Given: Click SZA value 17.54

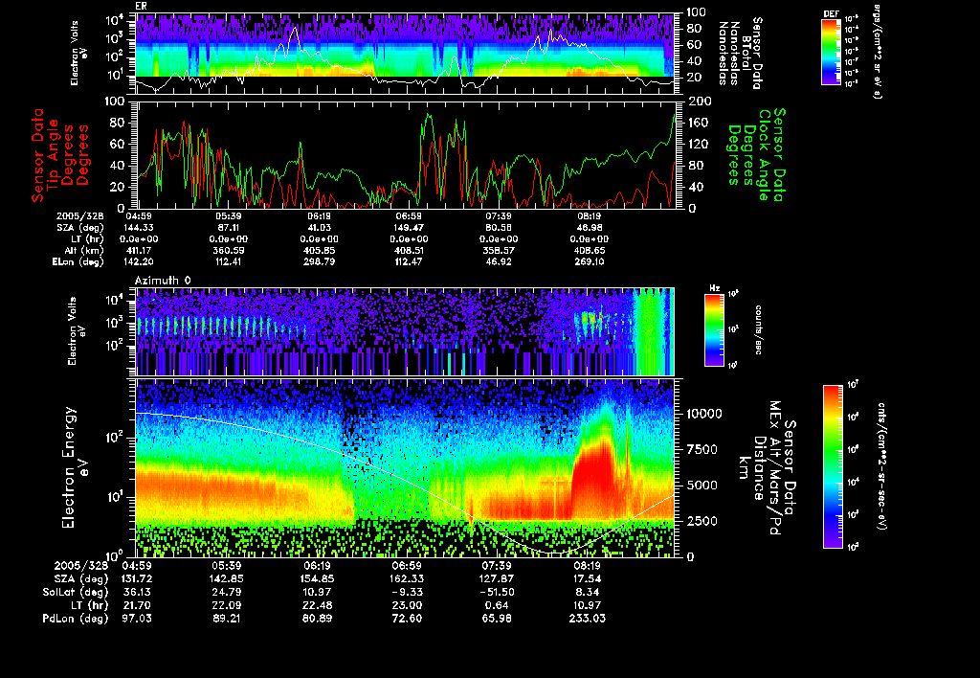Looking at the screenshot, I should coord(587,578).
